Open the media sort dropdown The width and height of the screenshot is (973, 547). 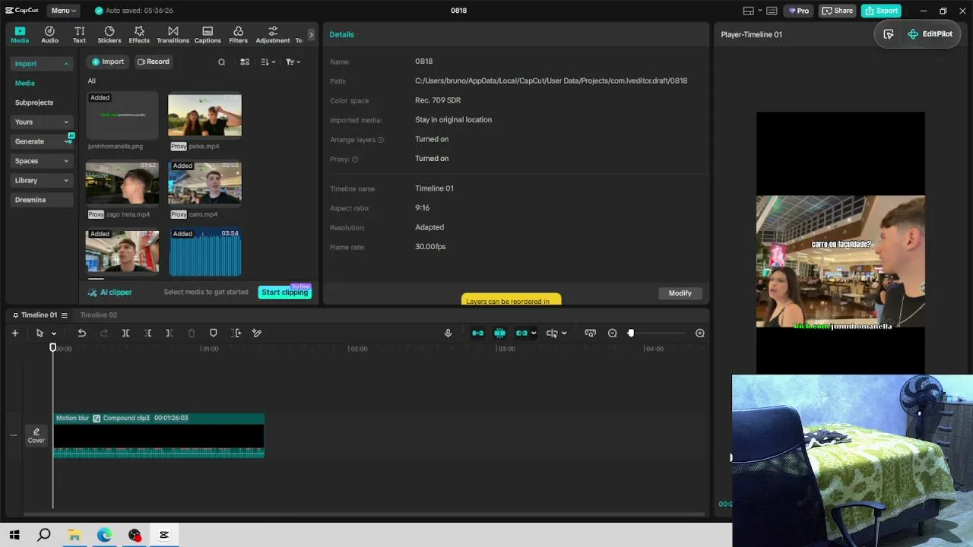(268, 62)
